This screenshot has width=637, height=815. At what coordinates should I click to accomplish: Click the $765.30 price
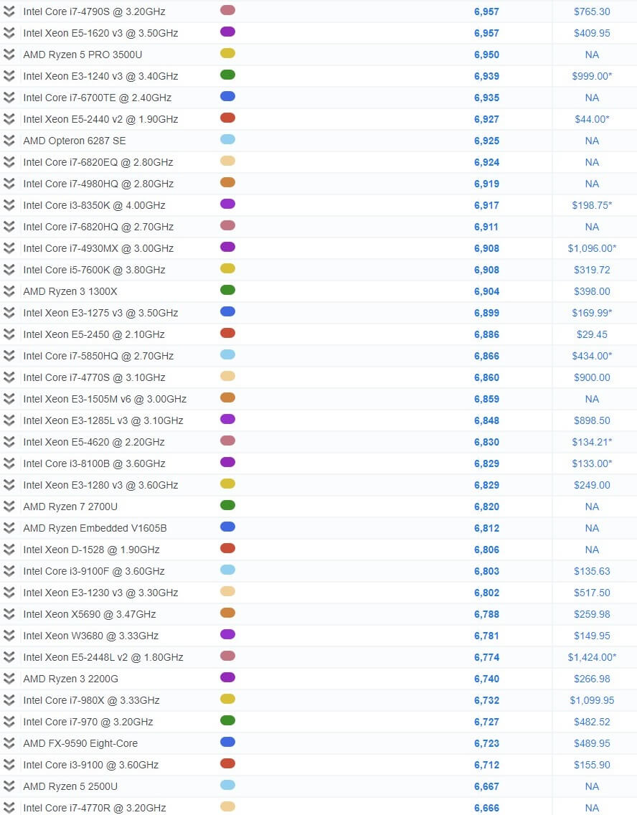pyautogui.click(x=592, y=11)
